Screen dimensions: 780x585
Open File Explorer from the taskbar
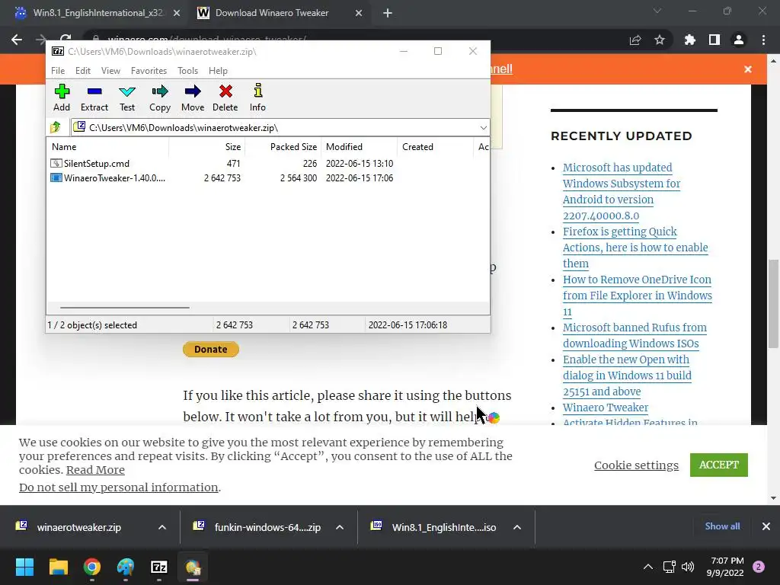point(58,567)
